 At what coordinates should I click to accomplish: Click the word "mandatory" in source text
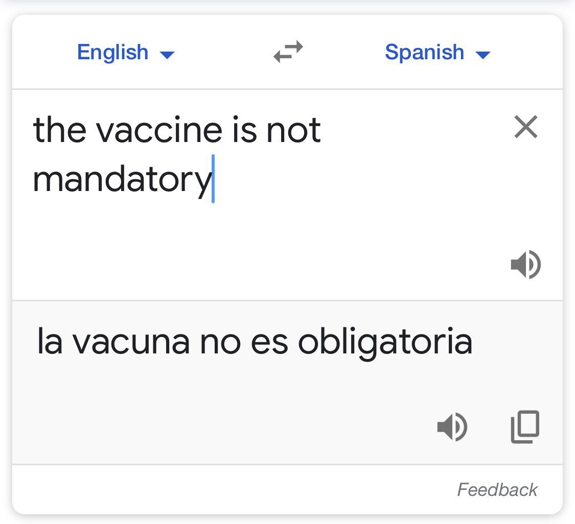(122, 179)
